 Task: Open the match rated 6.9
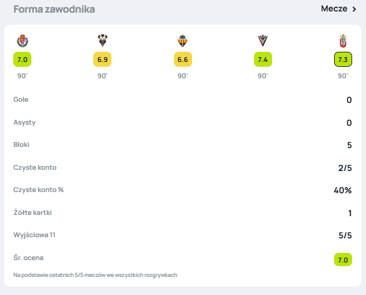point(102,60)
